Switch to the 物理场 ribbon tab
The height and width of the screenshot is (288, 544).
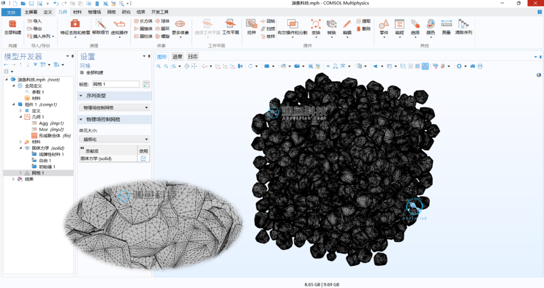[94, 12]
